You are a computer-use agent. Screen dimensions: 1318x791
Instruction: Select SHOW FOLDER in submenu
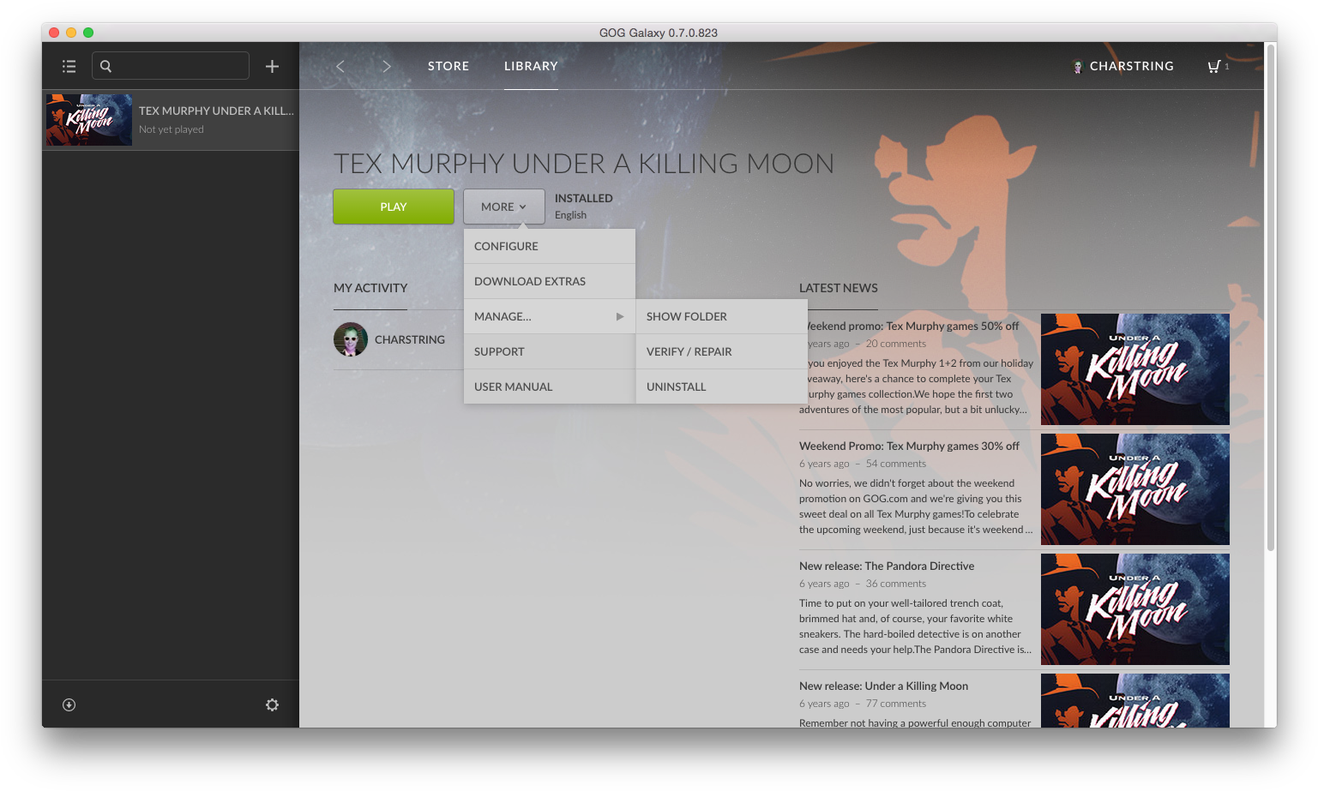(722, 316)
